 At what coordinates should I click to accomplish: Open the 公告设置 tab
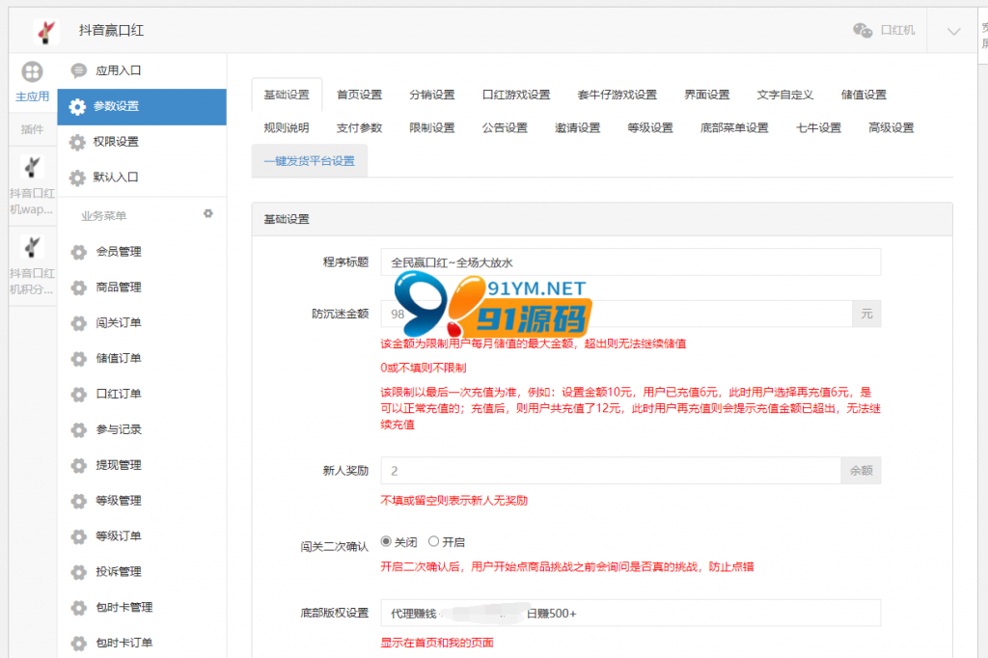[x=505, y=128]
